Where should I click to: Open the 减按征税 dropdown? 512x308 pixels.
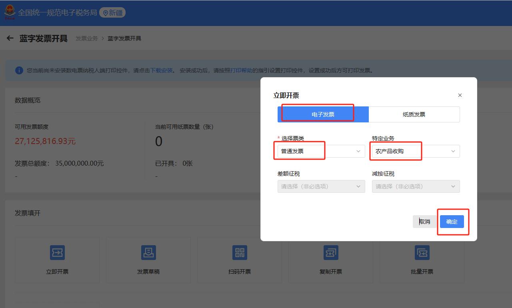click(416, 186)
